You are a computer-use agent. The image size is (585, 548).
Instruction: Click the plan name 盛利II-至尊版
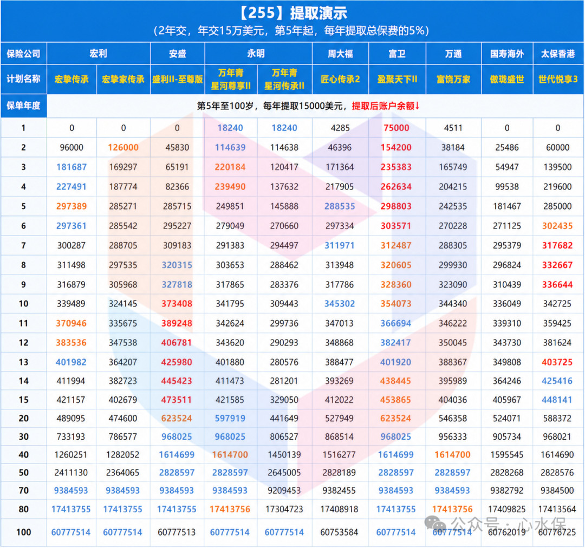pos(177,79)
